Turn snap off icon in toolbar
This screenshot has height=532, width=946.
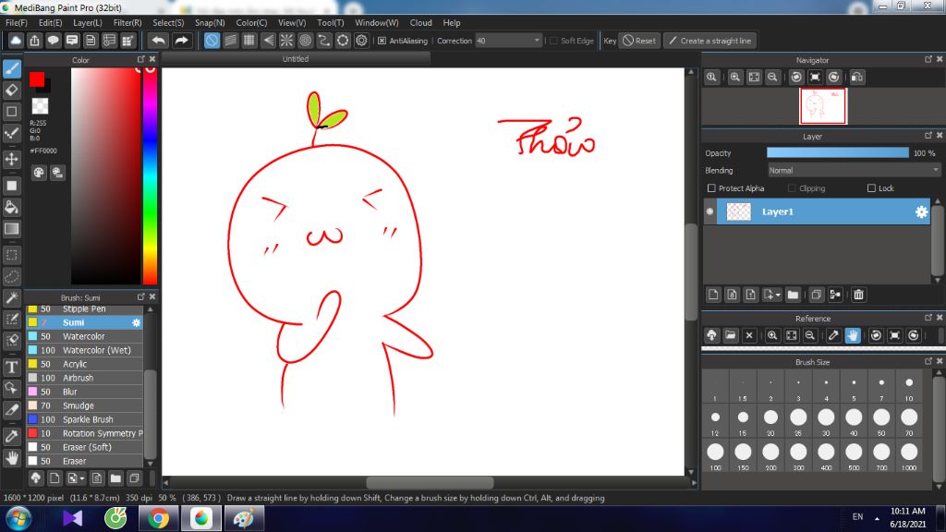pyautogui.click(x=212, y=41)
